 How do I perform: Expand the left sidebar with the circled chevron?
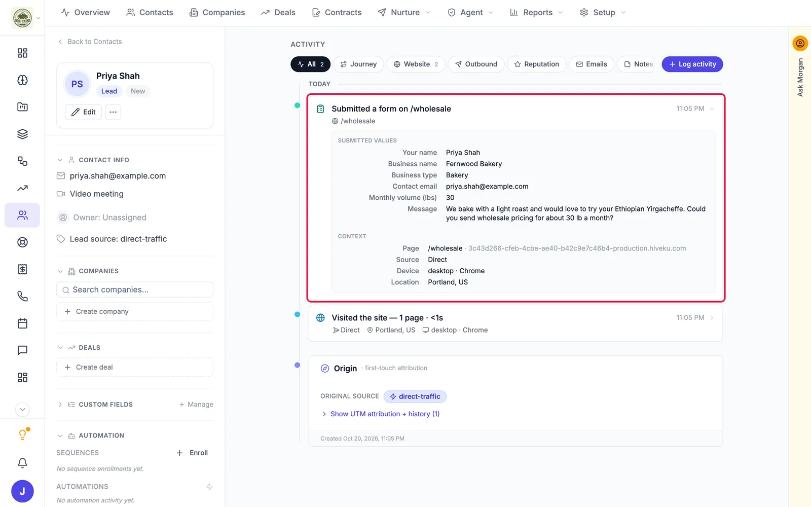[x=22, y=410]
